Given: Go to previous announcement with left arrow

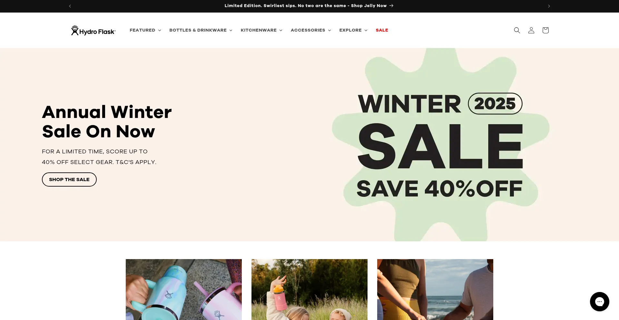Looking at the screenshot, I should click(70, 6).
